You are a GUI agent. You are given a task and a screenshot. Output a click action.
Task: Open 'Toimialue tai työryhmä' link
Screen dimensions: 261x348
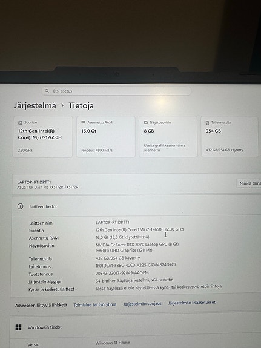[x=95, y=304]
